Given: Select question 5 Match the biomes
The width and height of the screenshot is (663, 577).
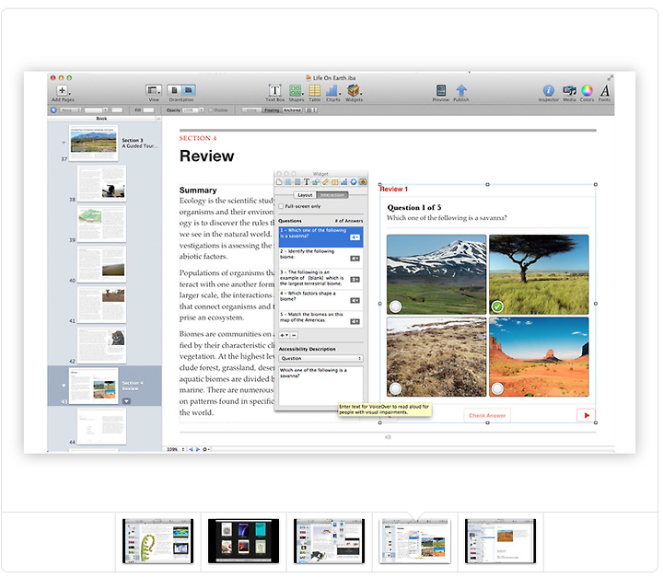Looking at the screenshot, I should 321,321.
